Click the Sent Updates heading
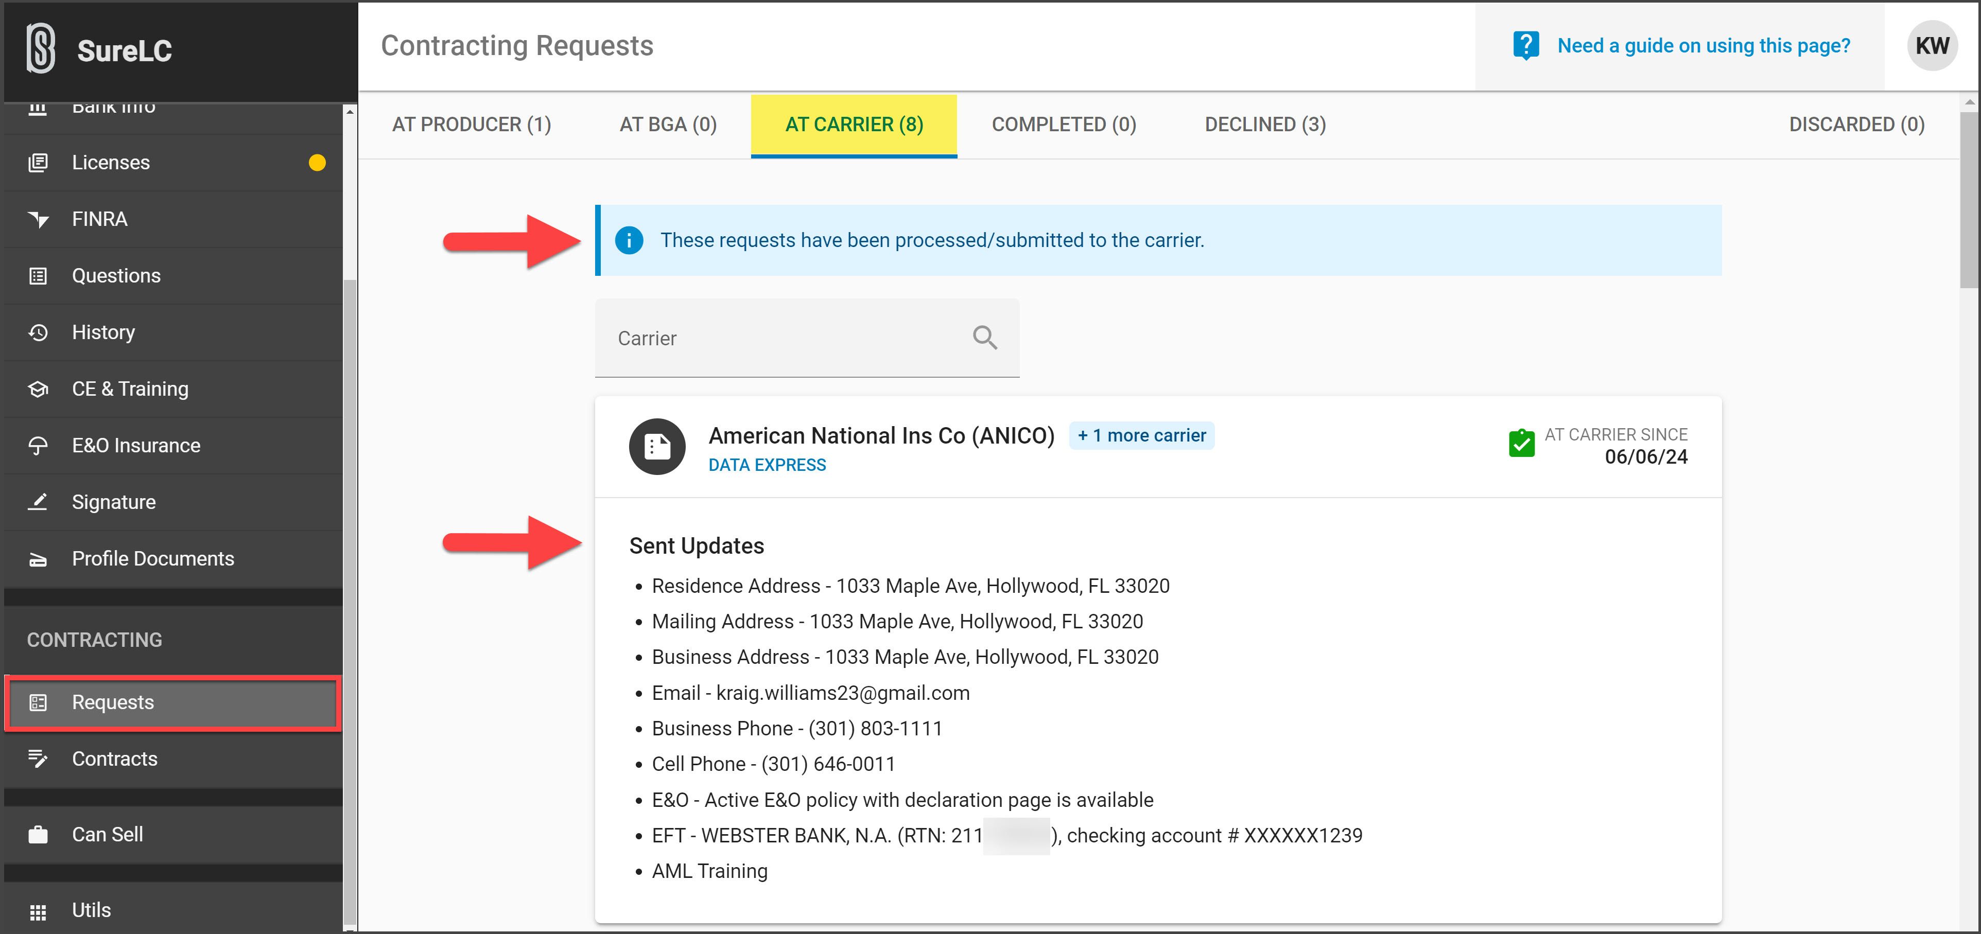Viewport: 1981px width, 934px height. [697, 546]
